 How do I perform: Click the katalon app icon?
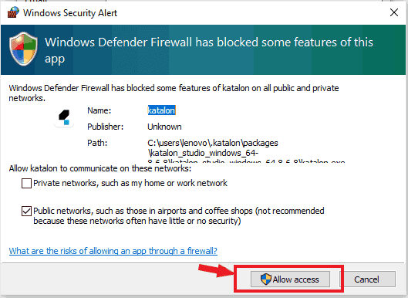click(64, 118)
